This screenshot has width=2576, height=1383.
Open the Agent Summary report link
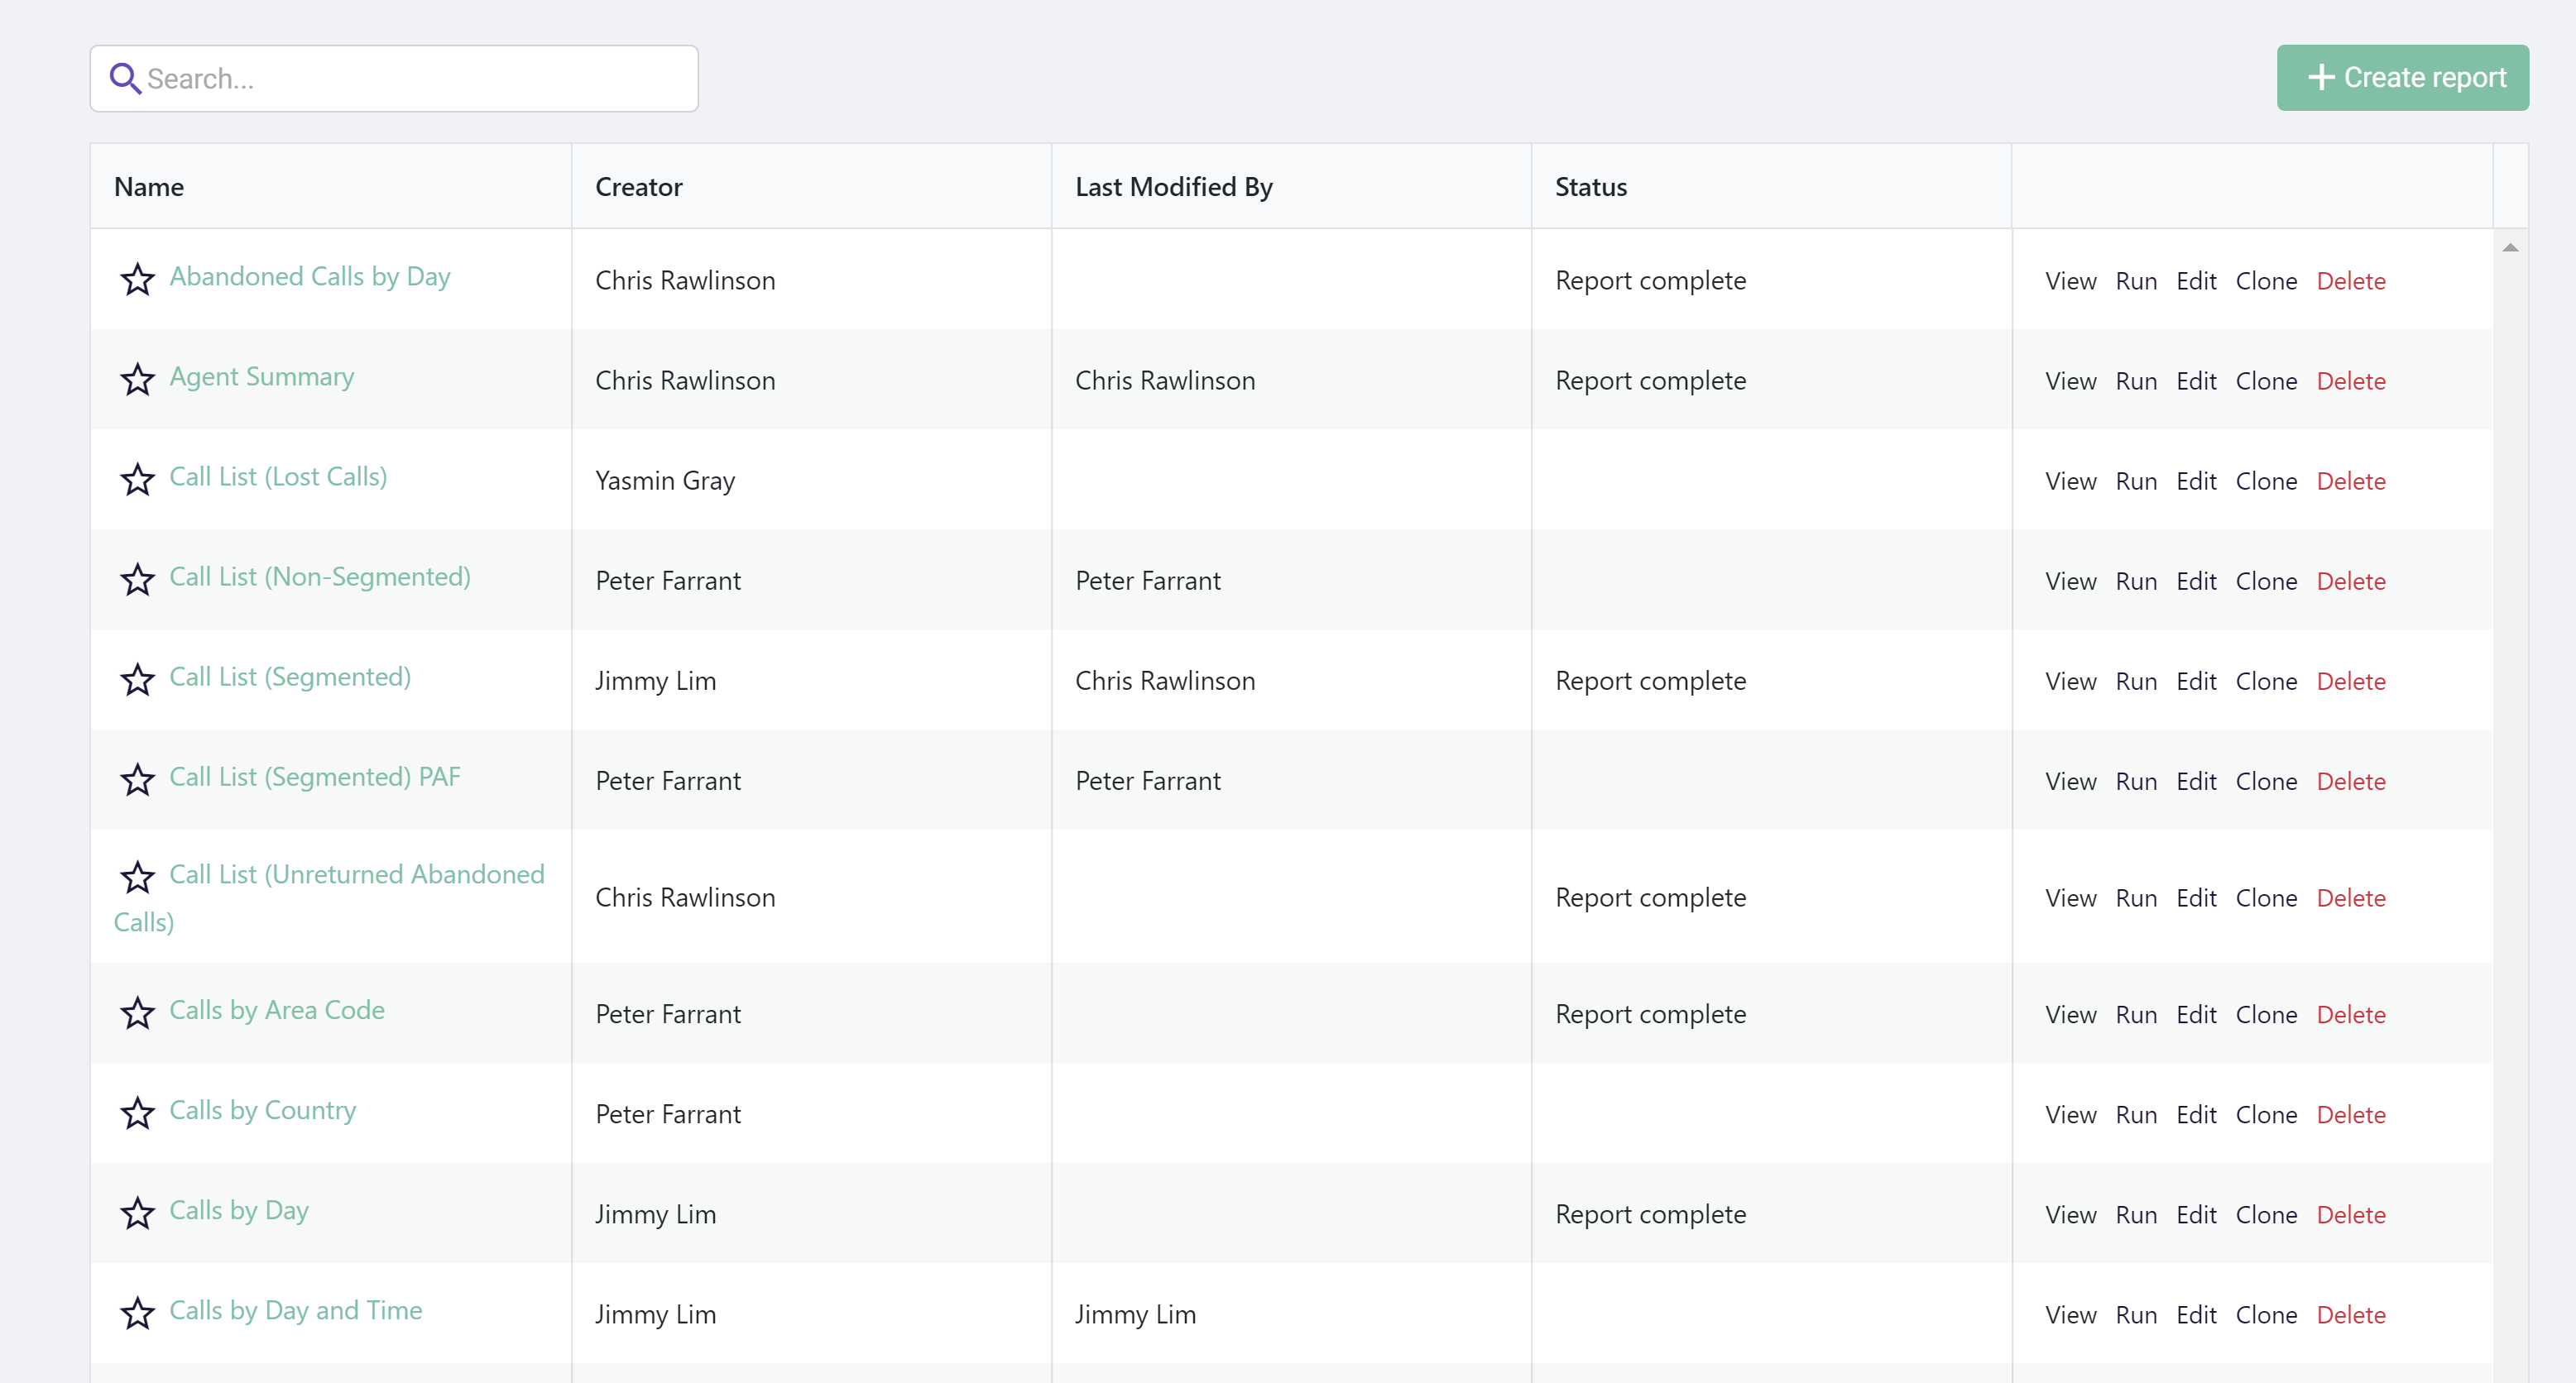(x=262, y=376)
